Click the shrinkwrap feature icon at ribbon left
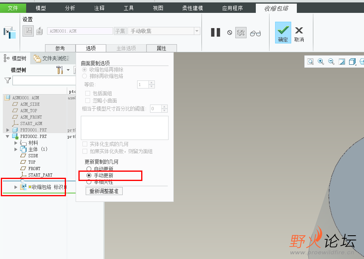Screen dimensions: 364x259 (x=10, y=33)
